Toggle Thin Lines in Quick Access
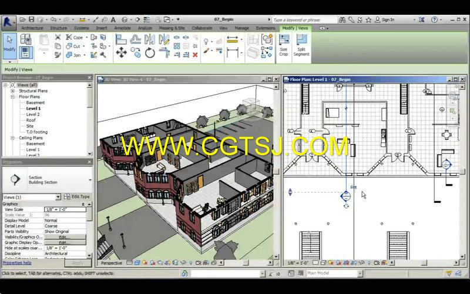 (146, 20)
